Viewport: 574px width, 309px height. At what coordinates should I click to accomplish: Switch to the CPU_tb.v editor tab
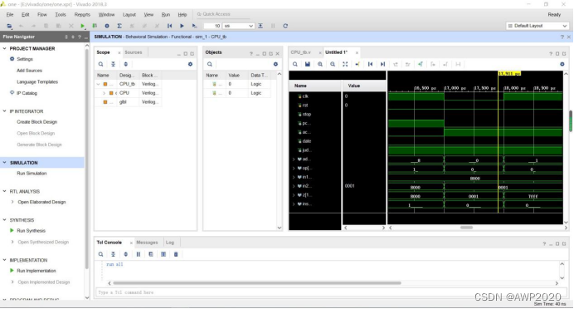(x=300, y=52)
